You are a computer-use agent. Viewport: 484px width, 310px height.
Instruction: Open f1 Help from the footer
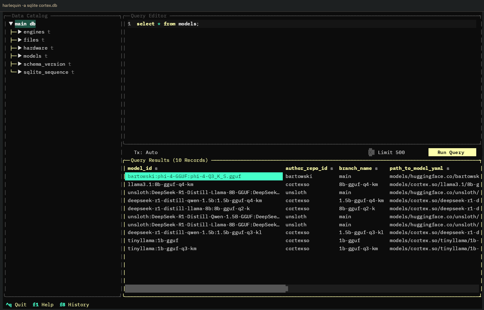click(x=43, y=305)
